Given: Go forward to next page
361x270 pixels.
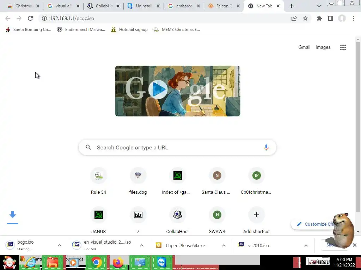Looking at the screenshot, I should click(x=19, y=18).
